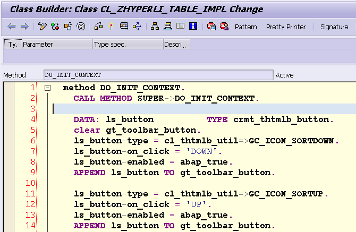Activate the method with the matchstick icon

111,27
